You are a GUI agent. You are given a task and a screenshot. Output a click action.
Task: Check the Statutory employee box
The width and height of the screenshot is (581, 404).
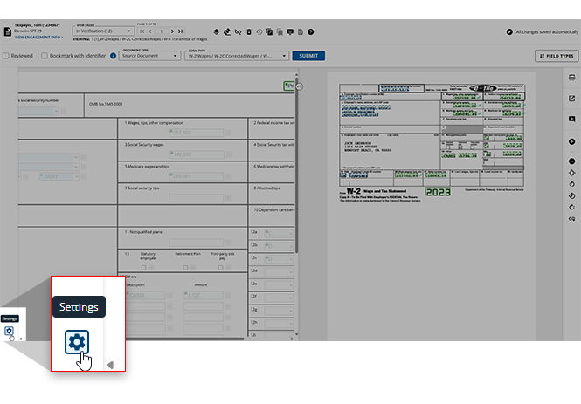[x=144, y=268]
